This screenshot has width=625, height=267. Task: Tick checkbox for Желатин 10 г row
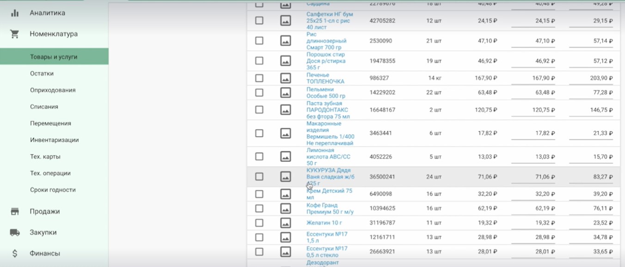[x=259, y=223]
